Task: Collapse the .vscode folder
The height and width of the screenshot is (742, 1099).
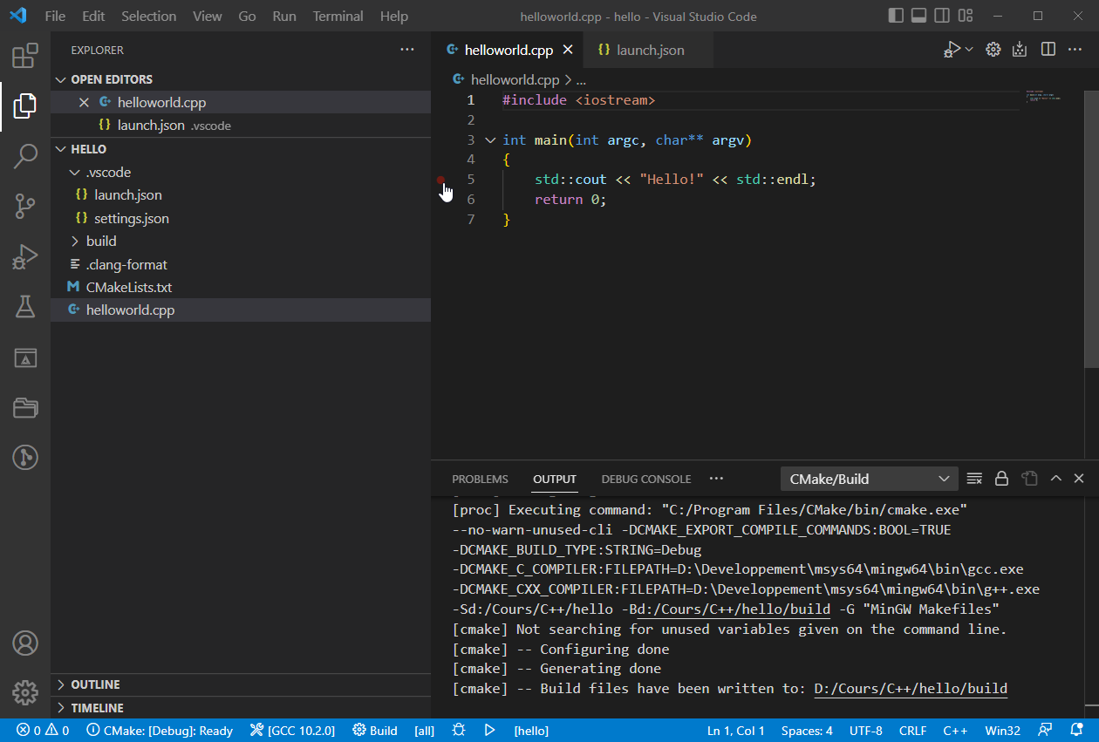Action: pyautogui.click(x=241, y=172)
